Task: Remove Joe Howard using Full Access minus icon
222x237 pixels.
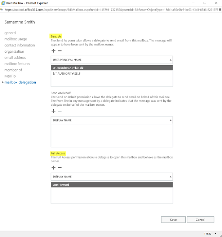Action: tap(60, 167)
